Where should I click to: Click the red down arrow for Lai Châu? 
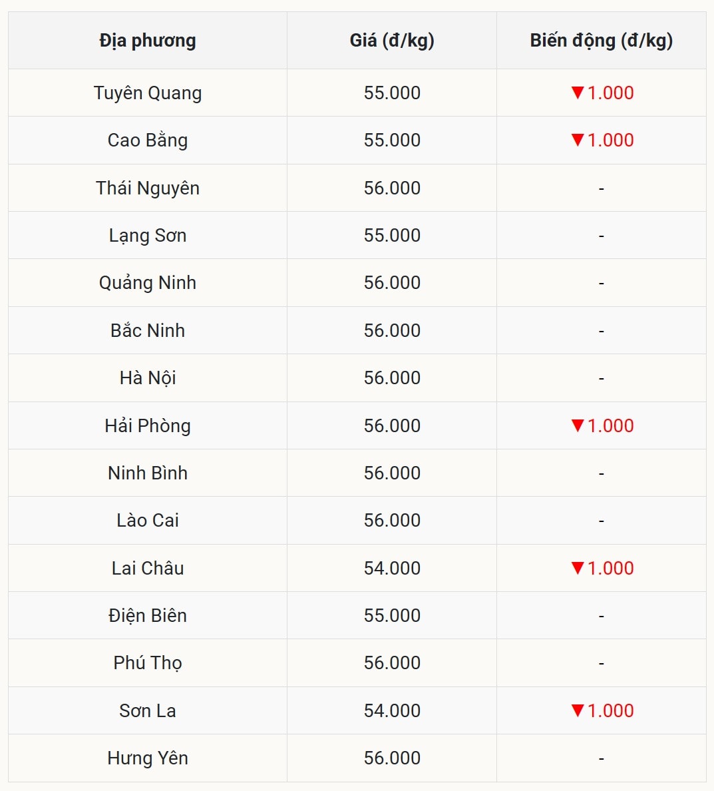[x=578, y=568]
